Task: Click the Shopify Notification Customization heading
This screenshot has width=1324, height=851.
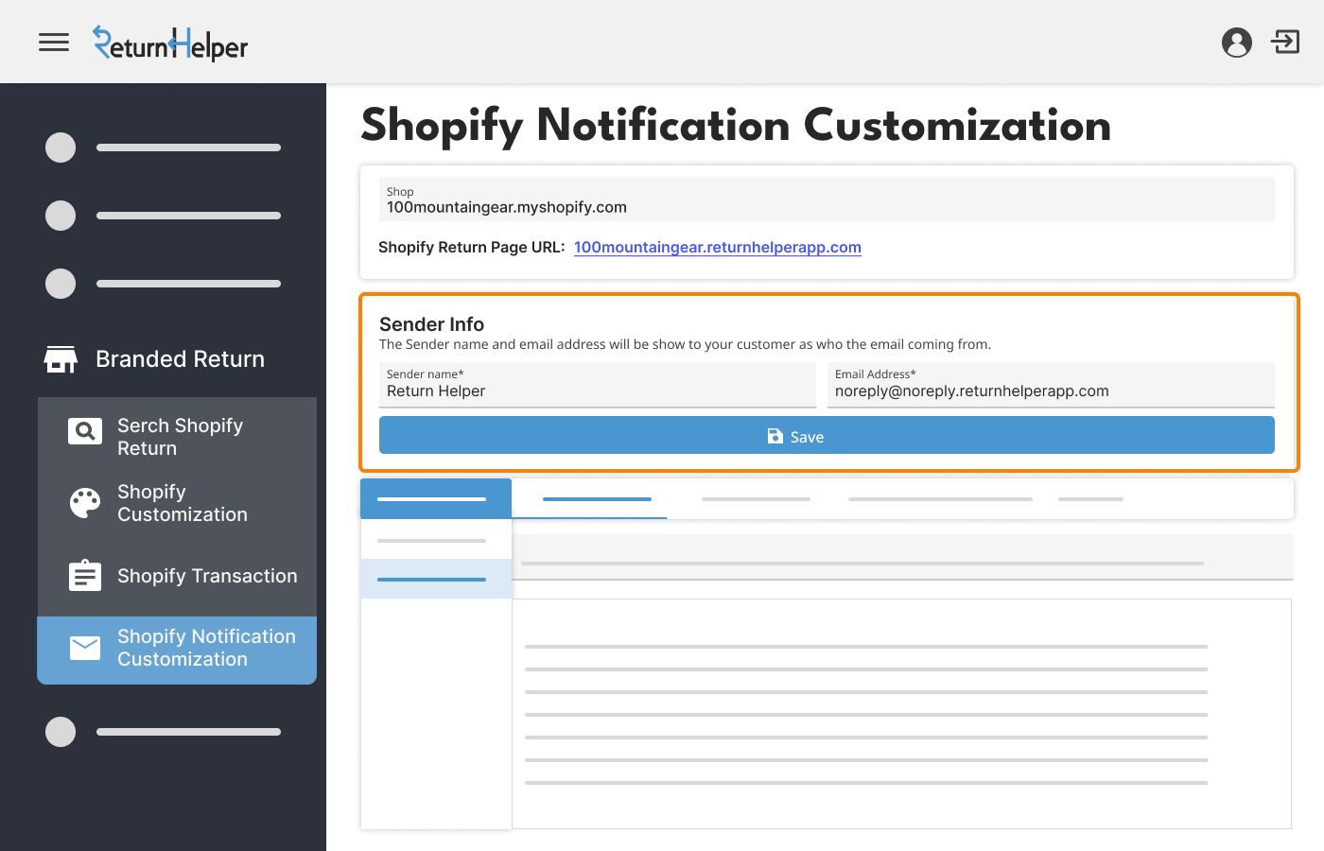Action: pos(737,126)
